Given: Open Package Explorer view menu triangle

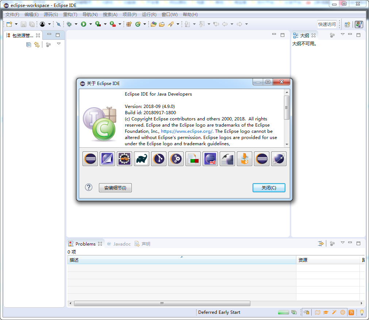Looking at the screenshot, I should (59, 44).
